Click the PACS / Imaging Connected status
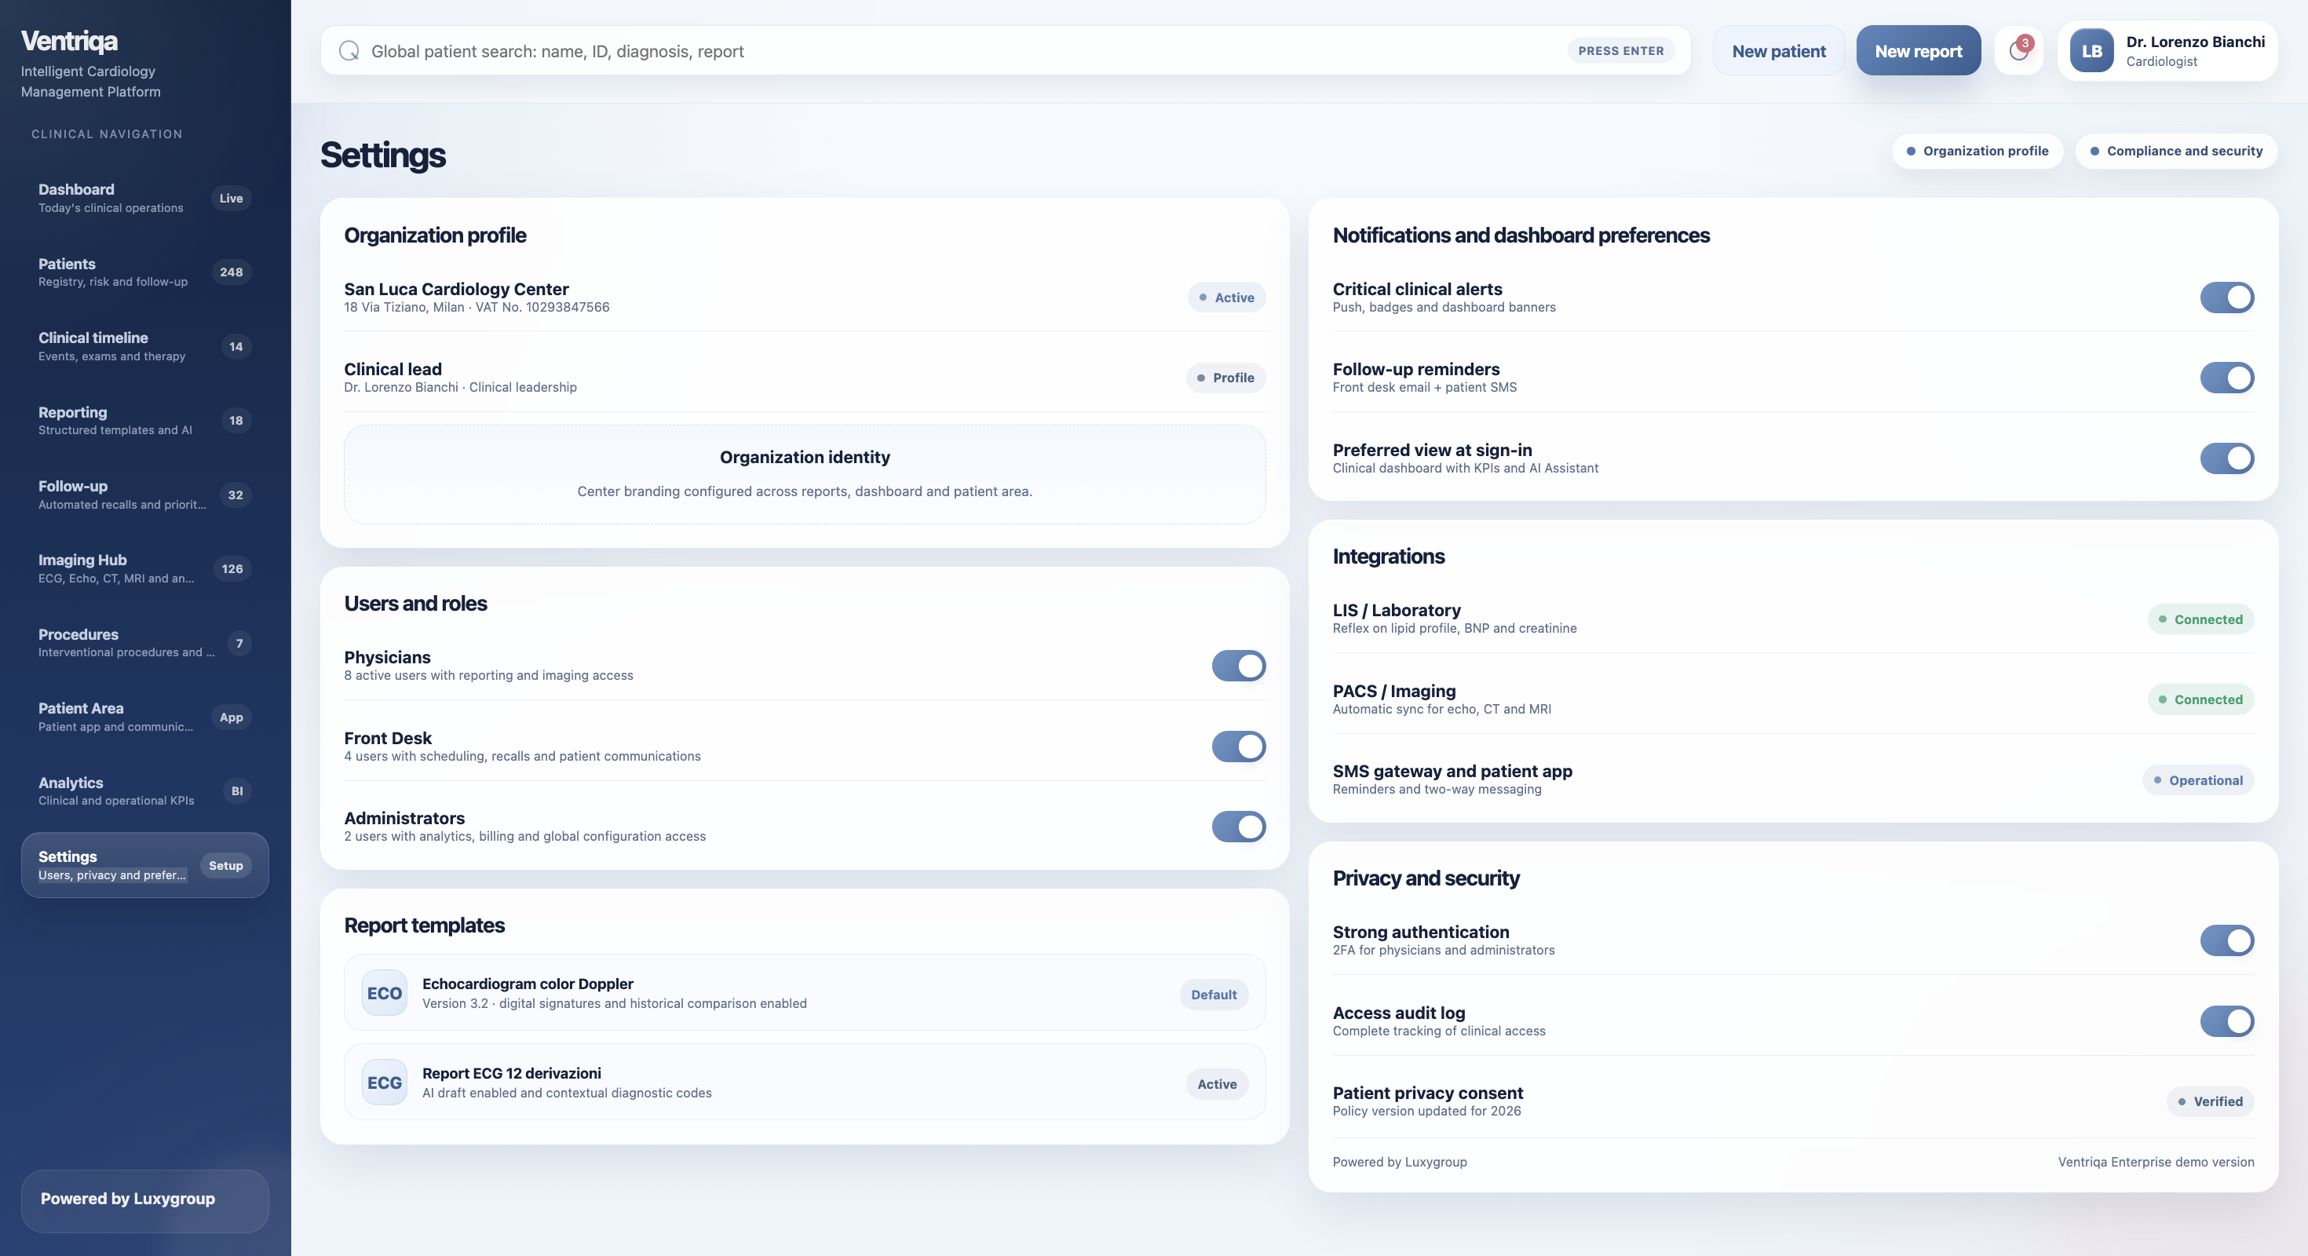This screenshot has height=1256, width=2308. [x=2200, y=699]
